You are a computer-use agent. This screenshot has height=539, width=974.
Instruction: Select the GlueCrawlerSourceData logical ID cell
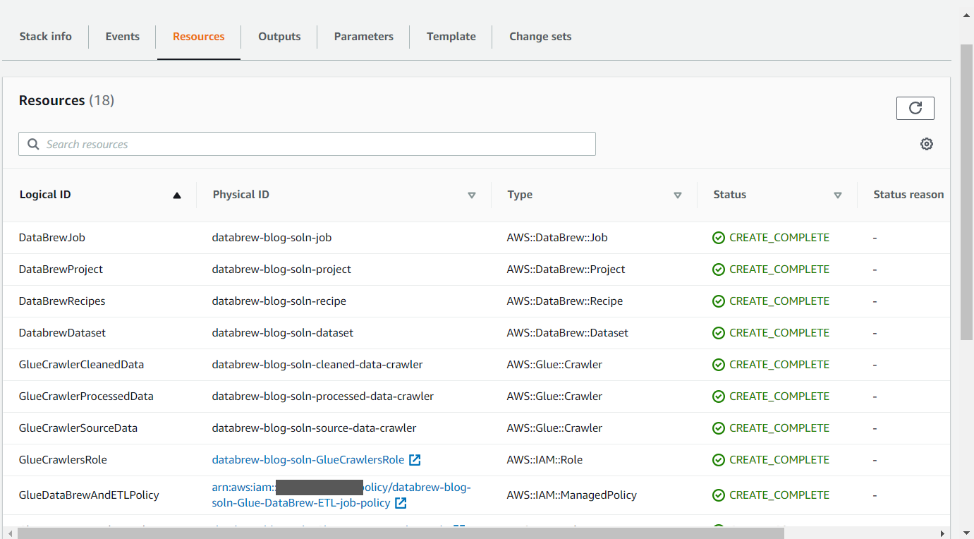click(x=78, y=428)
